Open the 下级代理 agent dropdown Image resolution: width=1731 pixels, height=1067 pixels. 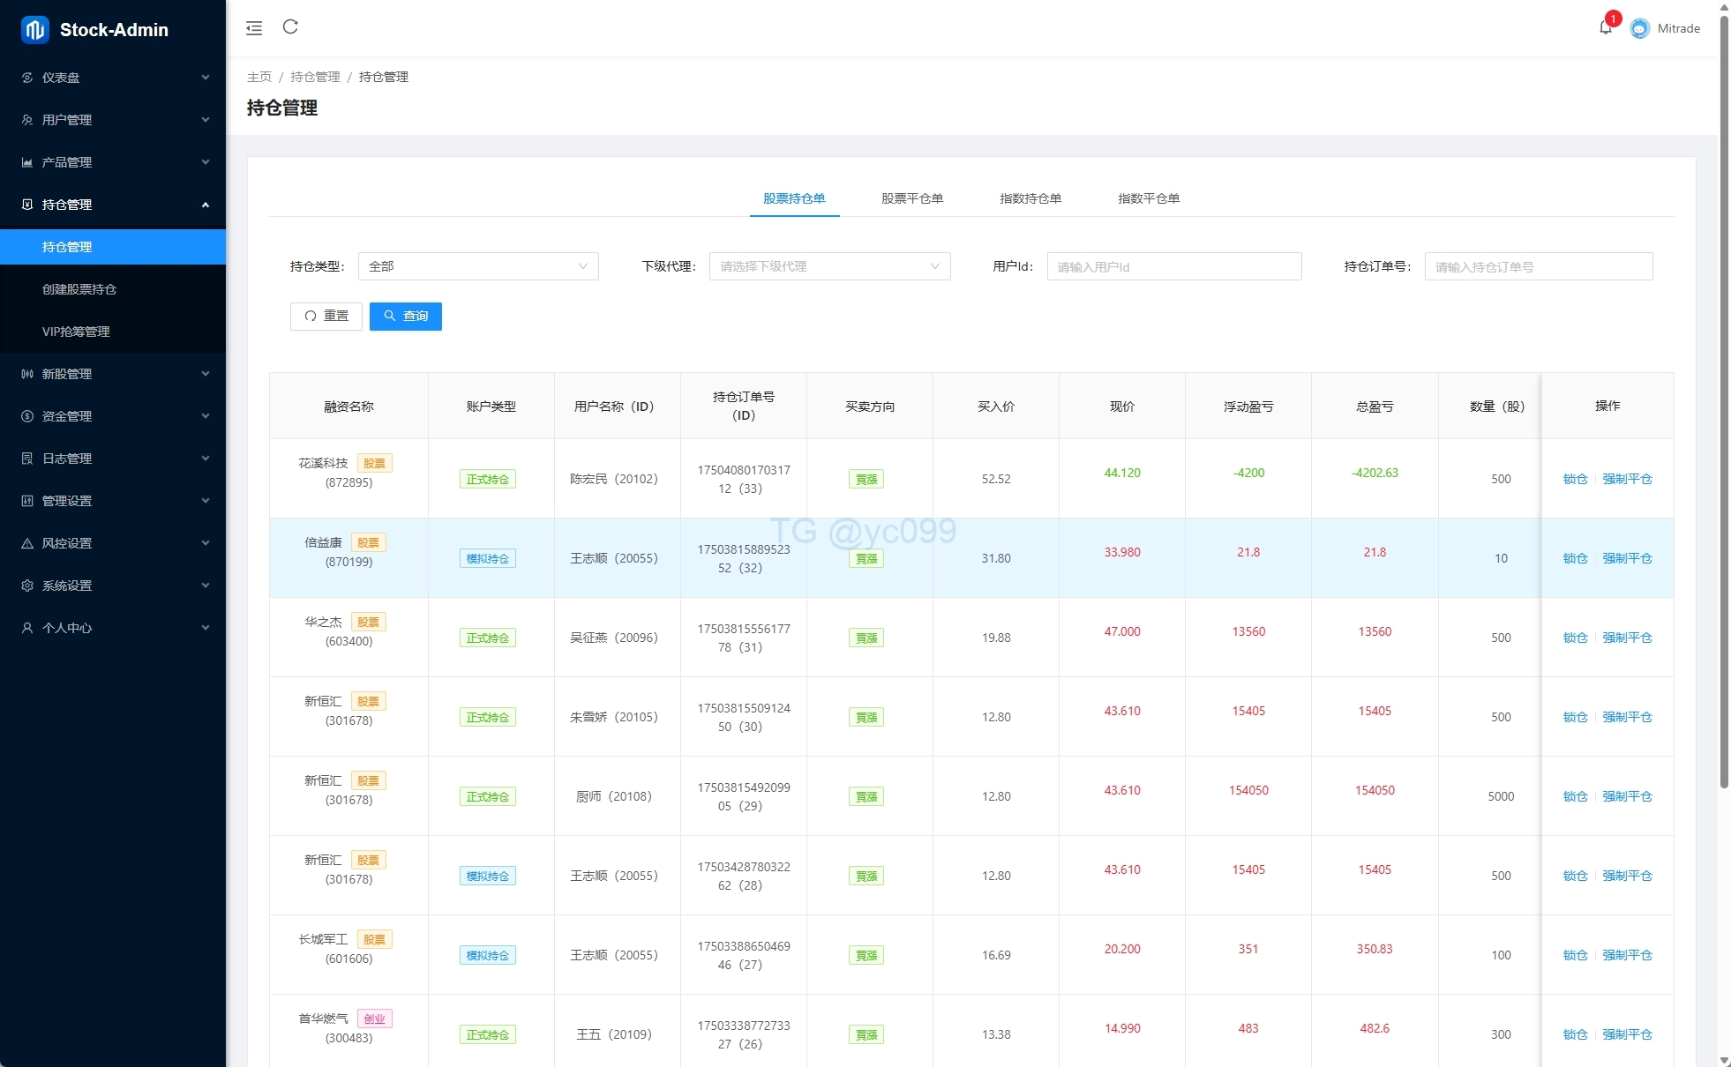tap(829, 266)
